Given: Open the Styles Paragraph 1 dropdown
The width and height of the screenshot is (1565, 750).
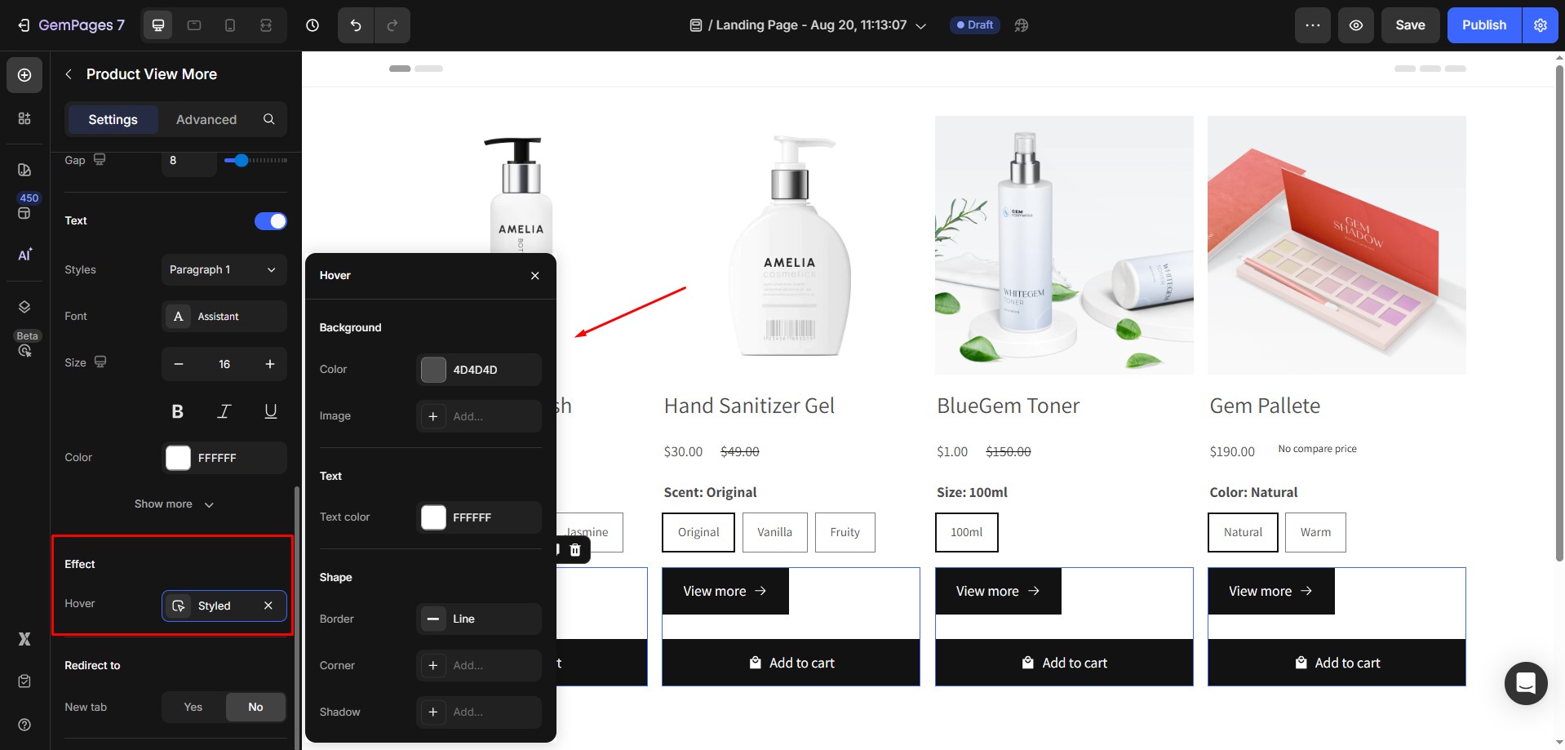Looking at the screenshot, I should click(x=224, y=269).
